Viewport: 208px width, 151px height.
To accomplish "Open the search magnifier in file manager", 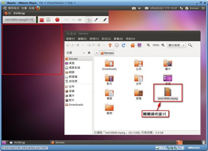I will click(190, 45).
